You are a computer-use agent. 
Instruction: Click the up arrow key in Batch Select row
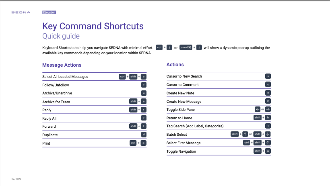(x=245, y=134)
